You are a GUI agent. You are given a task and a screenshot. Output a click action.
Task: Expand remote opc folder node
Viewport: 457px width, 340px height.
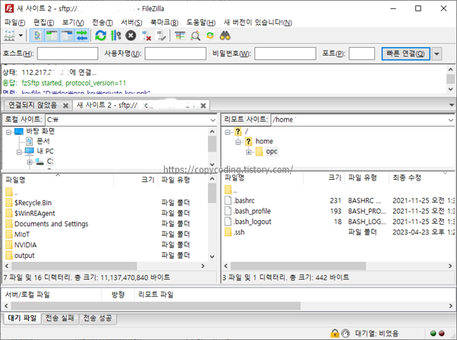coord(248,152)
